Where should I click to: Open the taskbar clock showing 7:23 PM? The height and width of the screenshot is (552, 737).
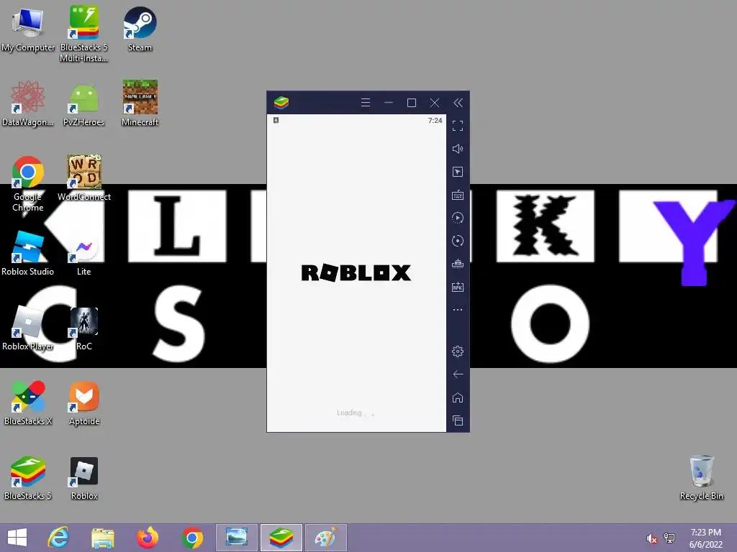pos(705,538)
